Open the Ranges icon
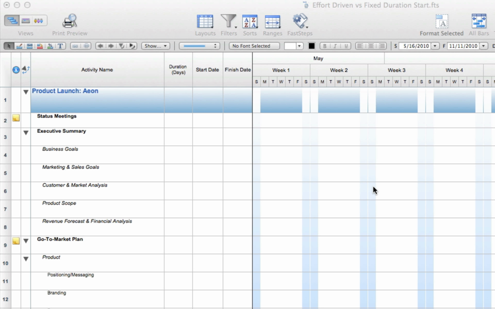 pos(272,22)
